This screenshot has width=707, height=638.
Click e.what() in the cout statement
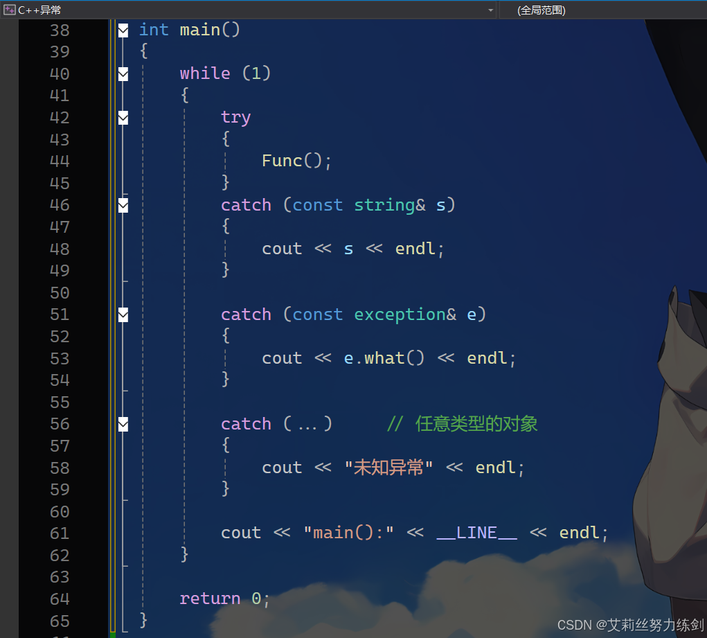pyautogui.click(x=384, y=358)
